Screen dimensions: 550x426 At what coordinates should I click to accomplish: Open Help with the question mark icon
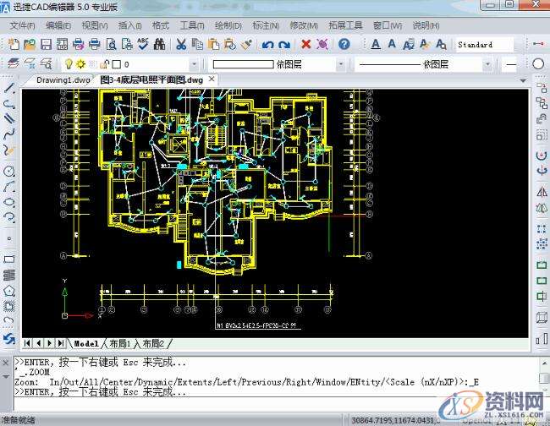pyautogui.click(x=344, y=44)
